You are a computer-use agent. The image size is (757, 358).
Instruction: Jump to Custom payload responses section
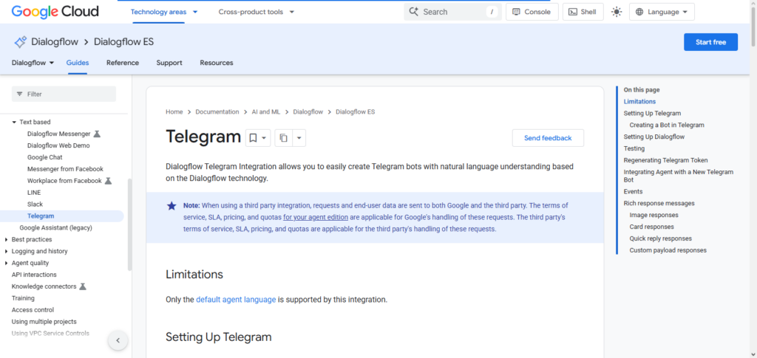[668, 250]
